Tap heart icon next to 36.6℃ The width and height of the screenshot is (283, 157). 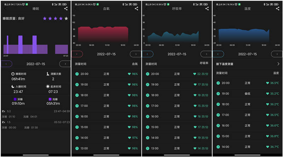(x=267, y=125)
